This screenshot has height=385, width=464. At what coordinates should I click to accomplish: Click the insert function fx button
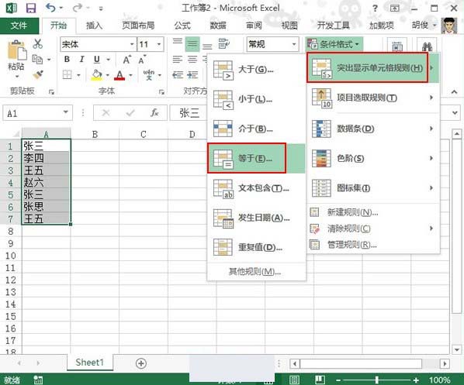tap(154, 112)
